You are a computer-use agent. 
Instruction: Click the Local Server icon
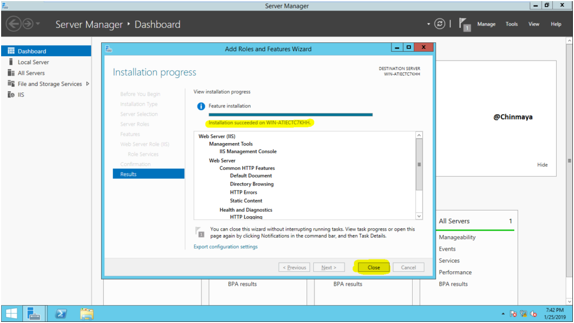tap(11, 62)
